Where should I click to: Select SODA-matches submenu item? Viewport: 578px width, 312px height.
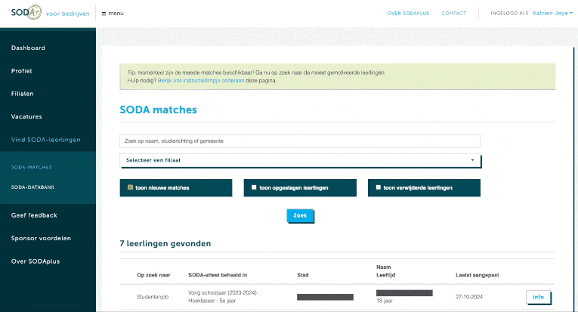point(32,167)
